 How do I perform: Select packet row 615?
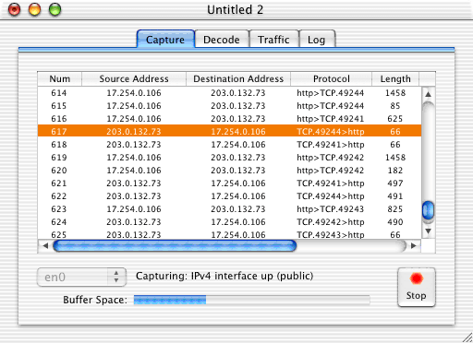(x=229, y=106)
